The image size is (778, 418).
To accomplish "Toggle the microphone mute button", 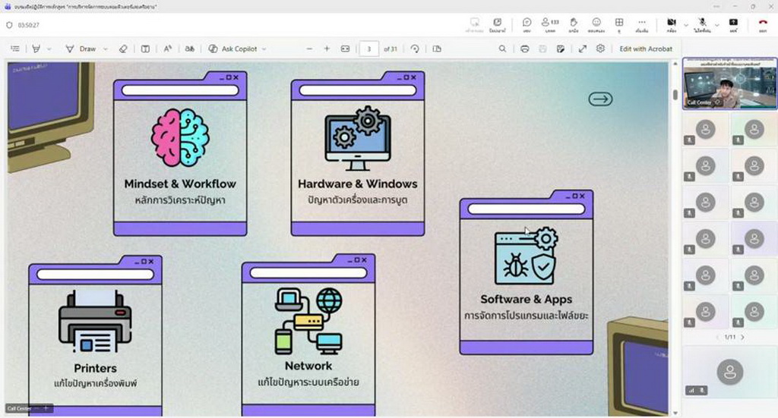I will pyautogui.click(x=703, y=24).
